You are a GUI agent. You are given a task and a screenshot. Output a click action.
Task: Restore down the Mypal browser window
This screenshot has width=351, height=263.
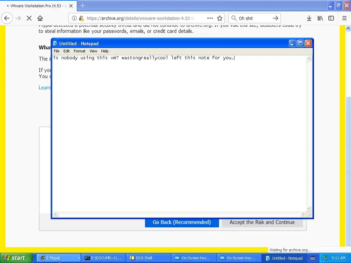click(338, 5)
